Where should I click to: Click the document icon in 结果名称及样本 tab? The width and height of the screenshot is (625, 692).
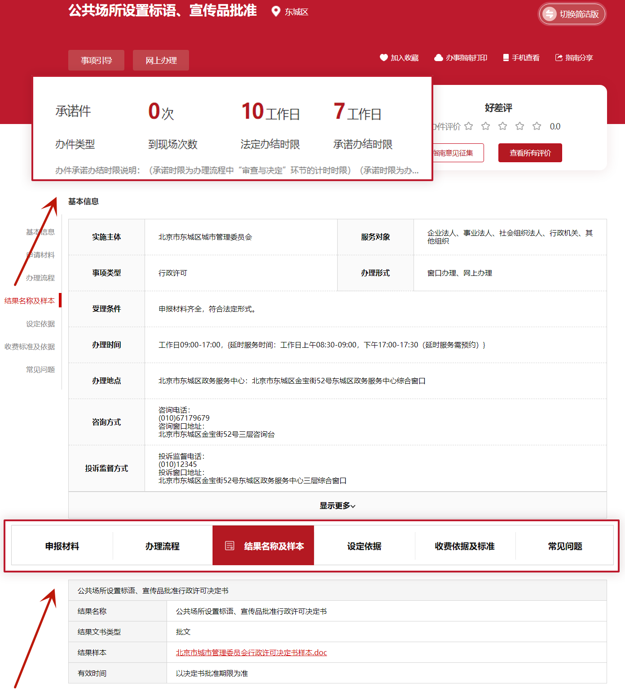pos(229,546)
